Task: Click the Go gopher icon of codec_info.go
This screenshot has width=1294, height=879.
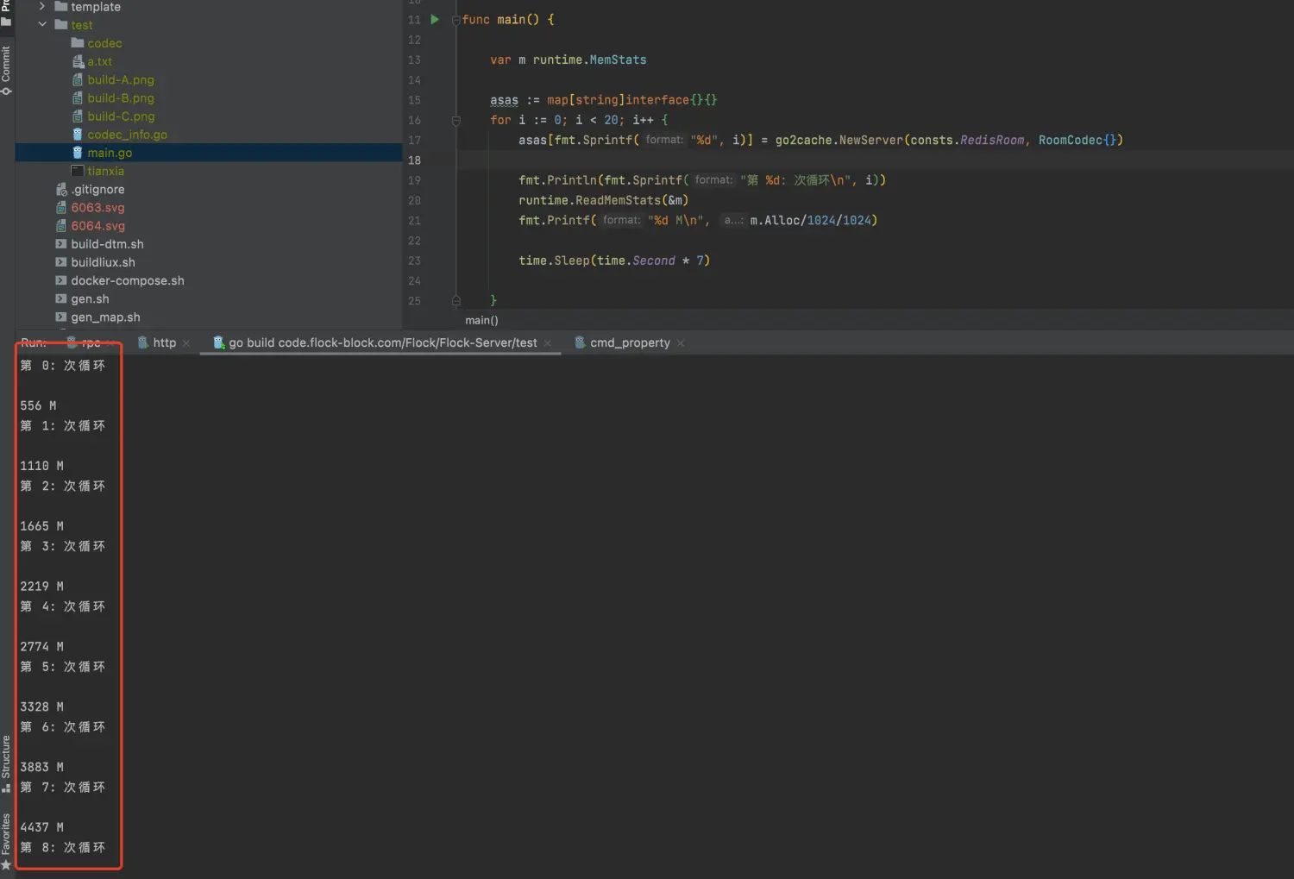Action: click(78, 135)
